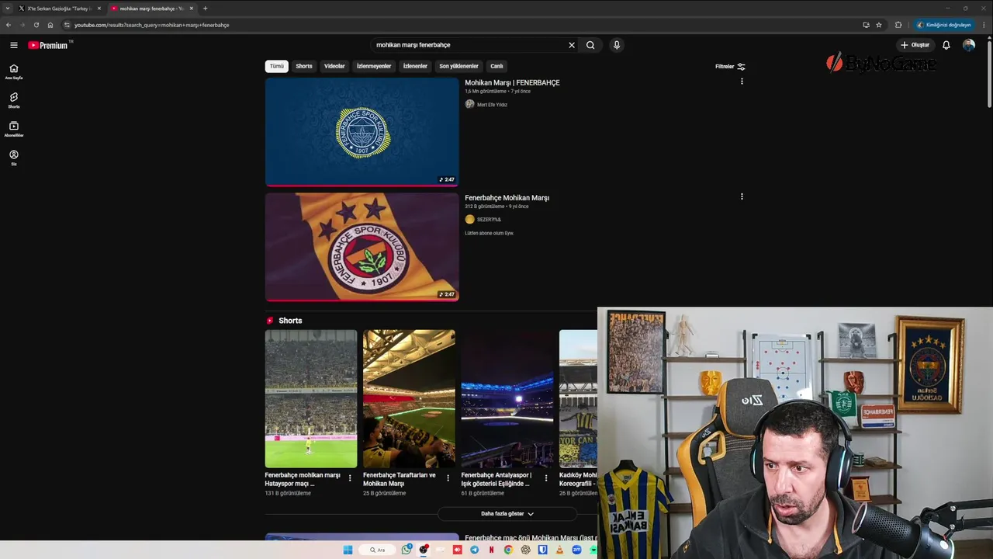Reload the page in browser toolbar
Viewport: 993px width, 559px height.
36,25
